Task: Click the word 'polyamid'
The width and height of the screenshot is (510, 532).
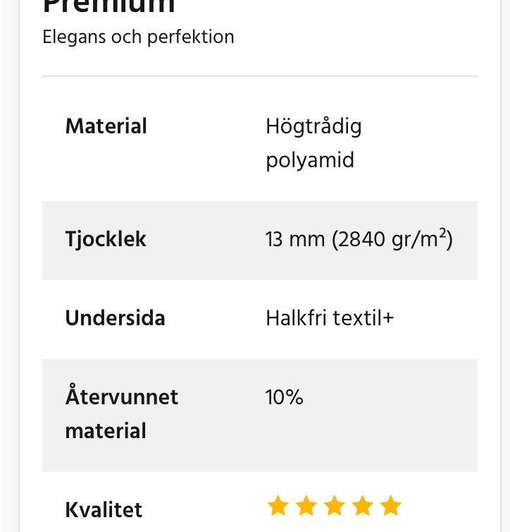Action: (309, 160)
